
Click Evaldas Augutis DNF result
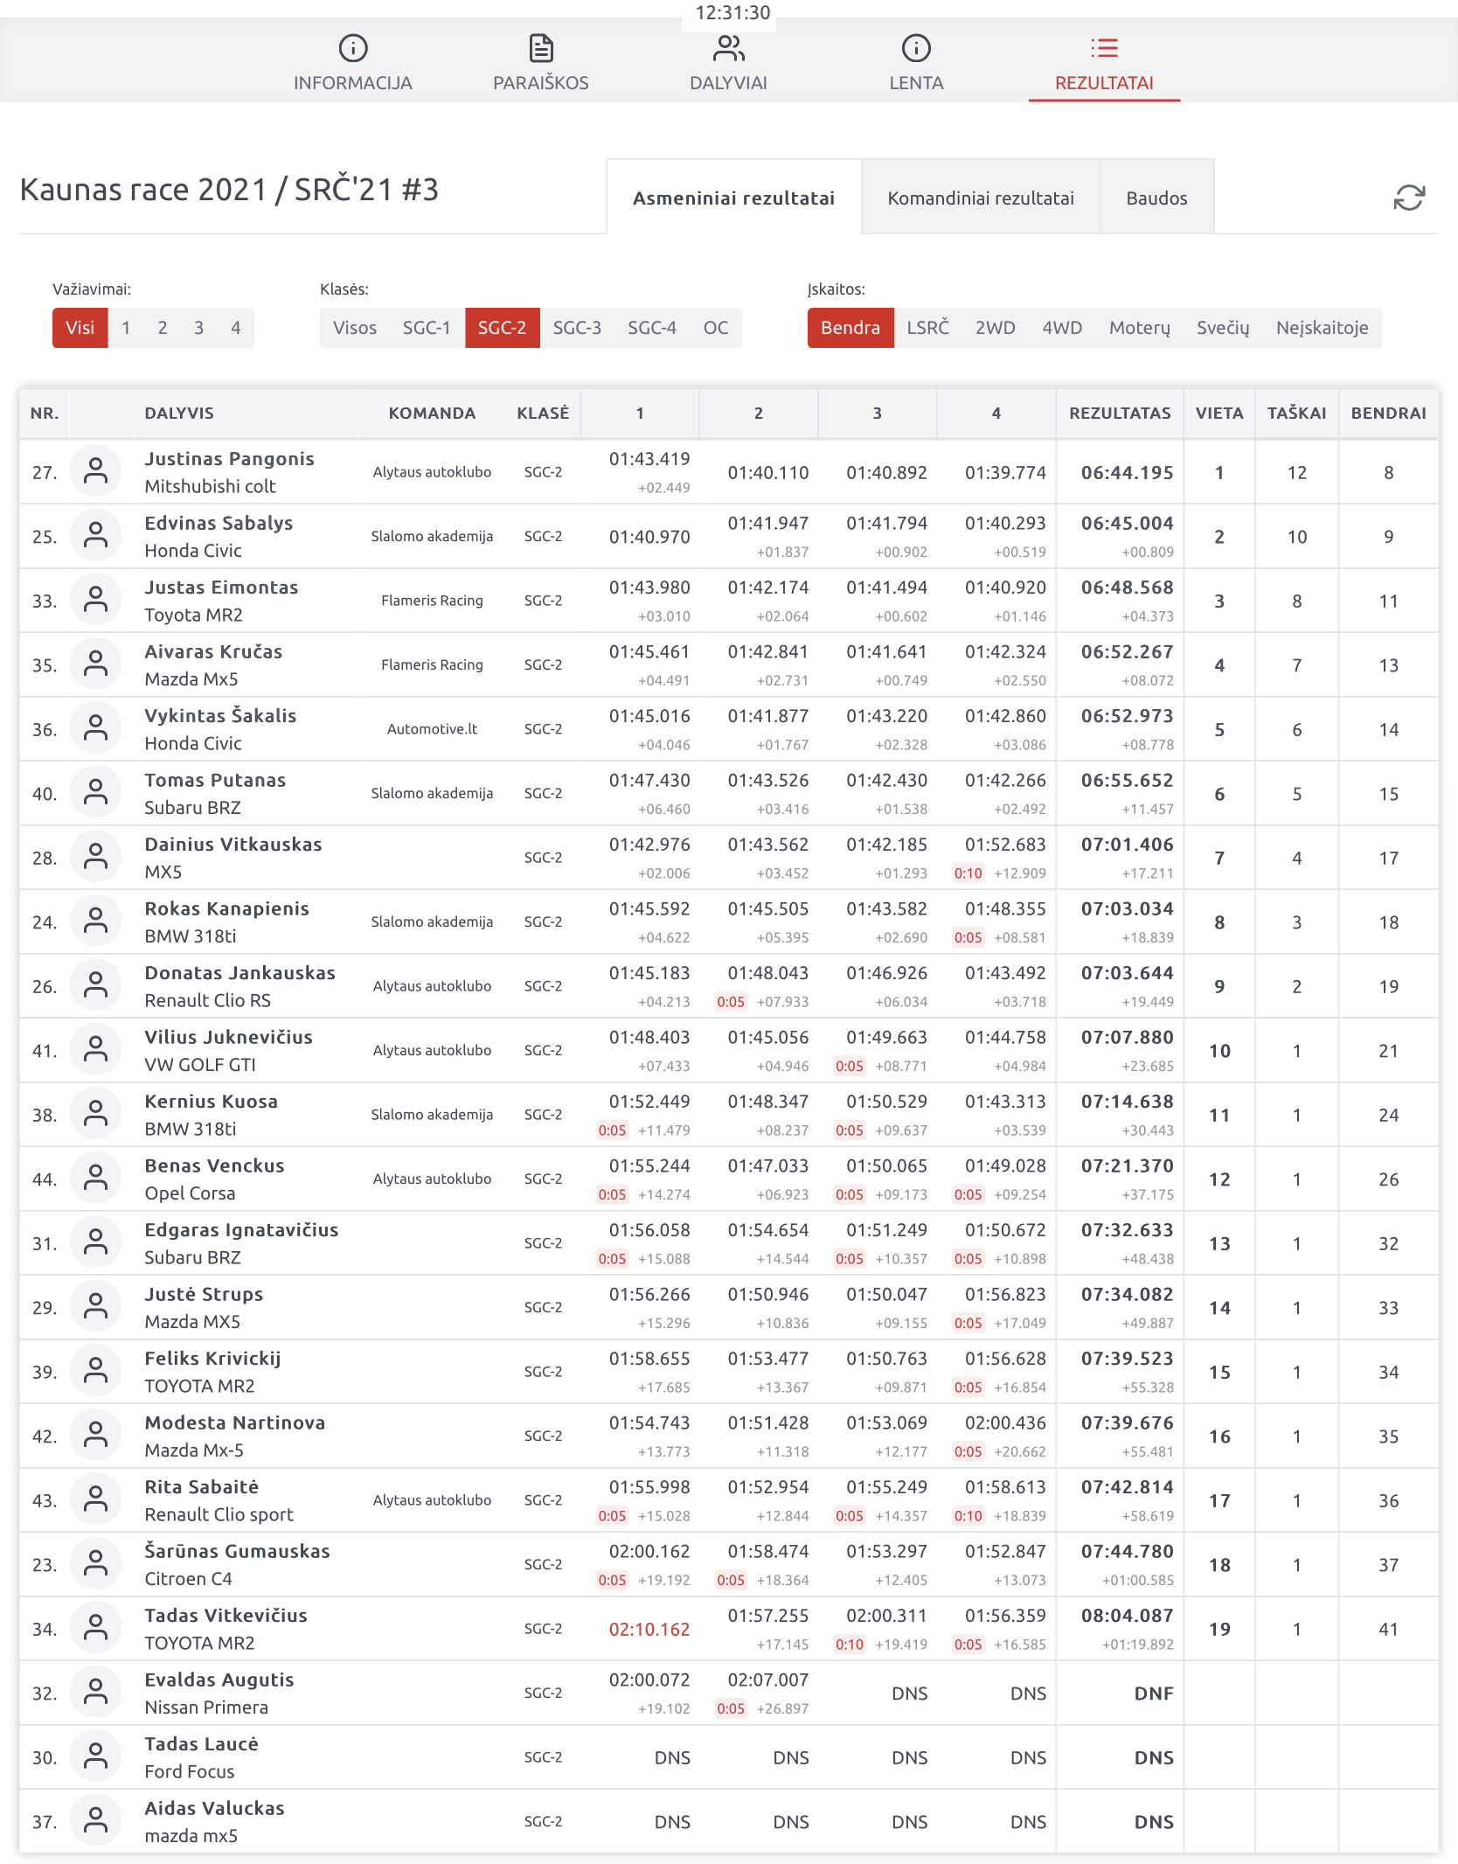(1154, 1694)
